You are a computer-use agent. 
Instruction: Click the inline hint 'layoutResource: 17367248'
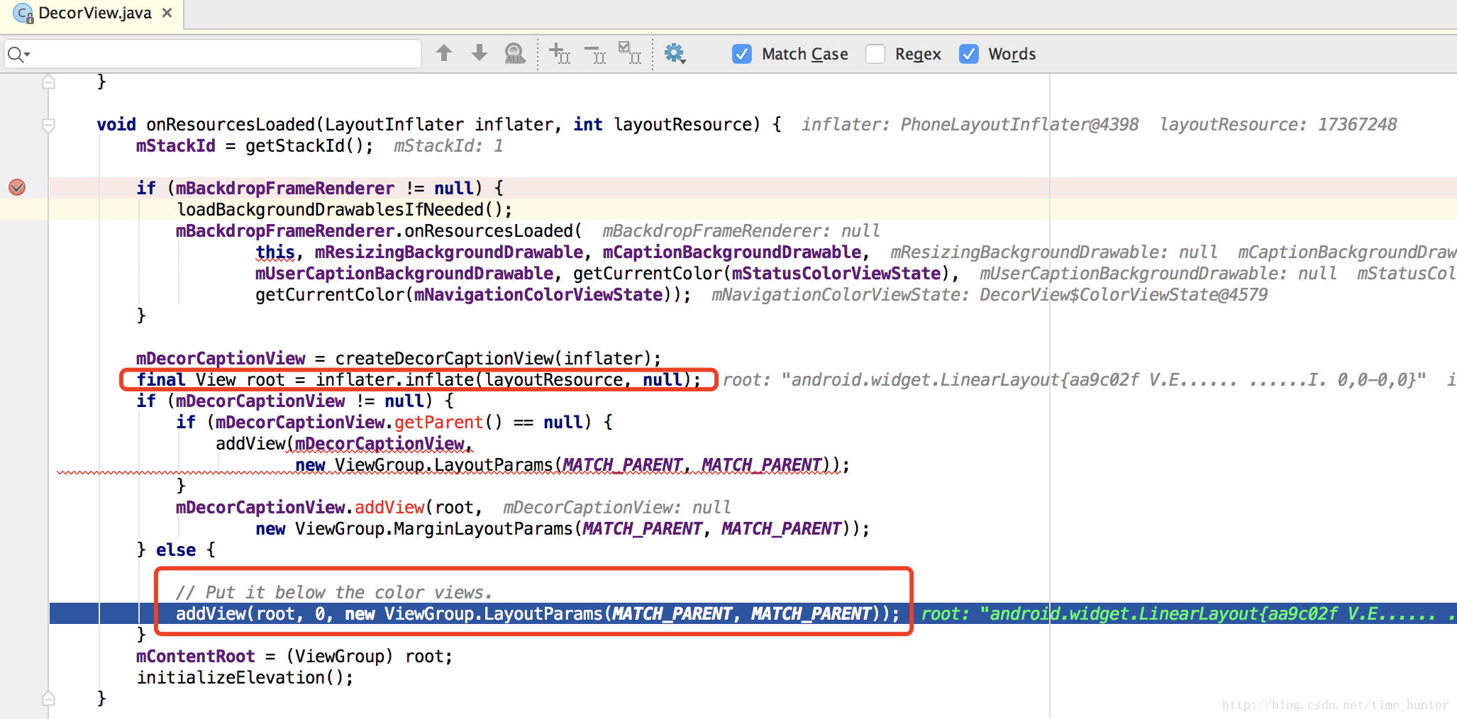click(1278, 124)
